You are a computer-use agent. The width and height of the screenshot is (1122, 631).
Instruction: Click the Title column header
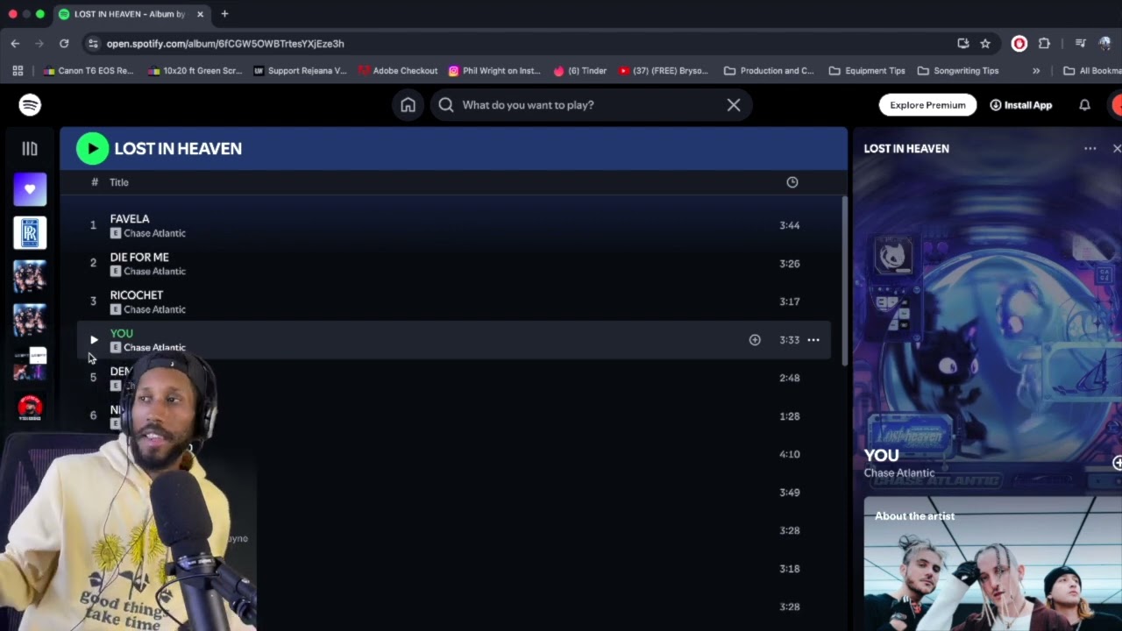119,182
